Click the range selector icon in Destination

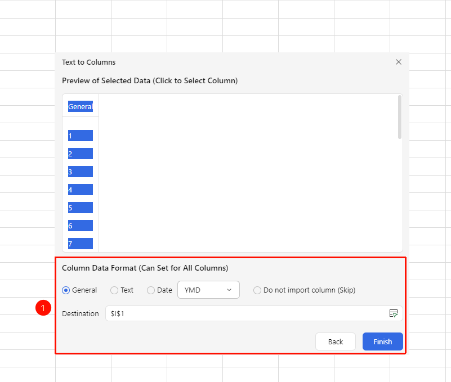[393, 313]
